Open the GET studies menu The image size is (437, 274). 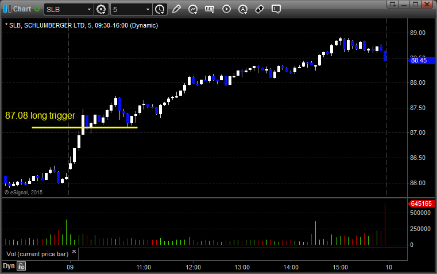(x=210, y=9)
